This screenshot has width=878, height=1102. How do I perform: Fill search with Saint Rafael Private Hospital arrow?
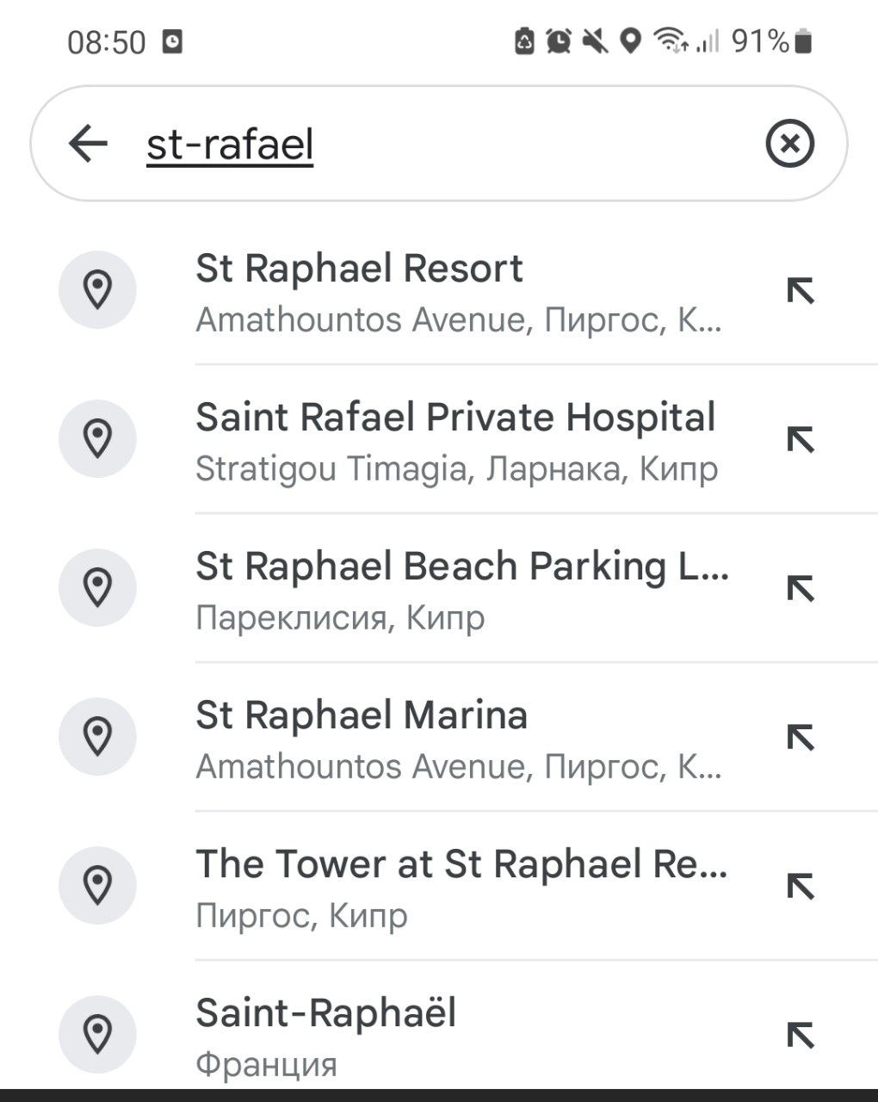tap(800, 440)
